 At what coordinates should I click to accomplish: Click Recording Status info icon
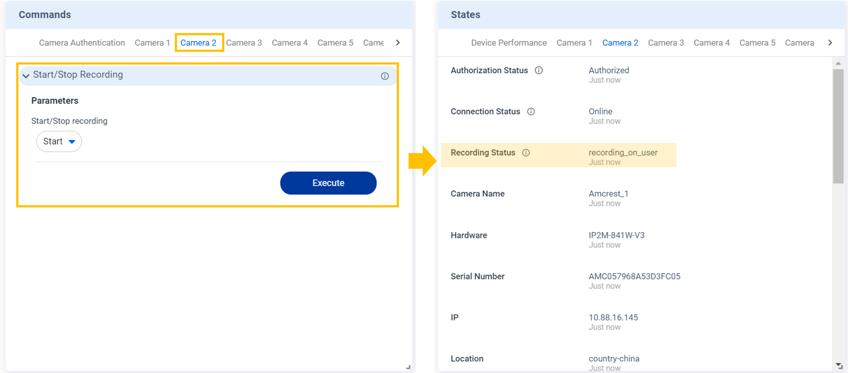click(526, 153)
